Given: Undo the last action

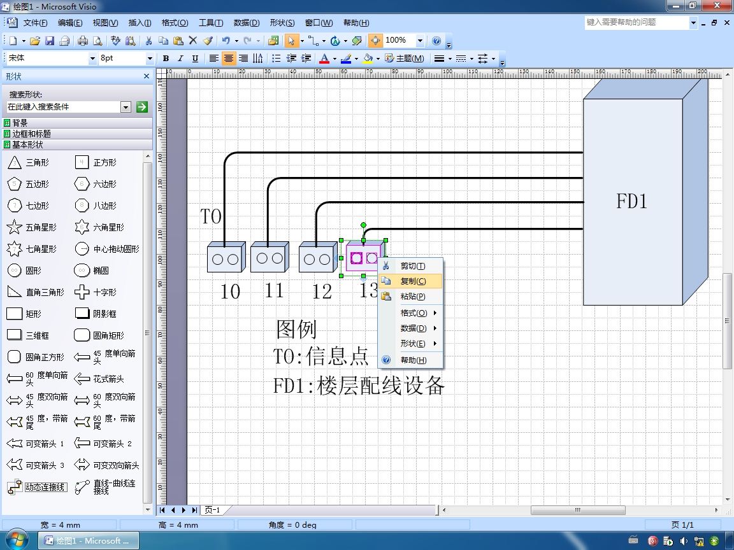Looking at the screenshot, I should point(226,41).
